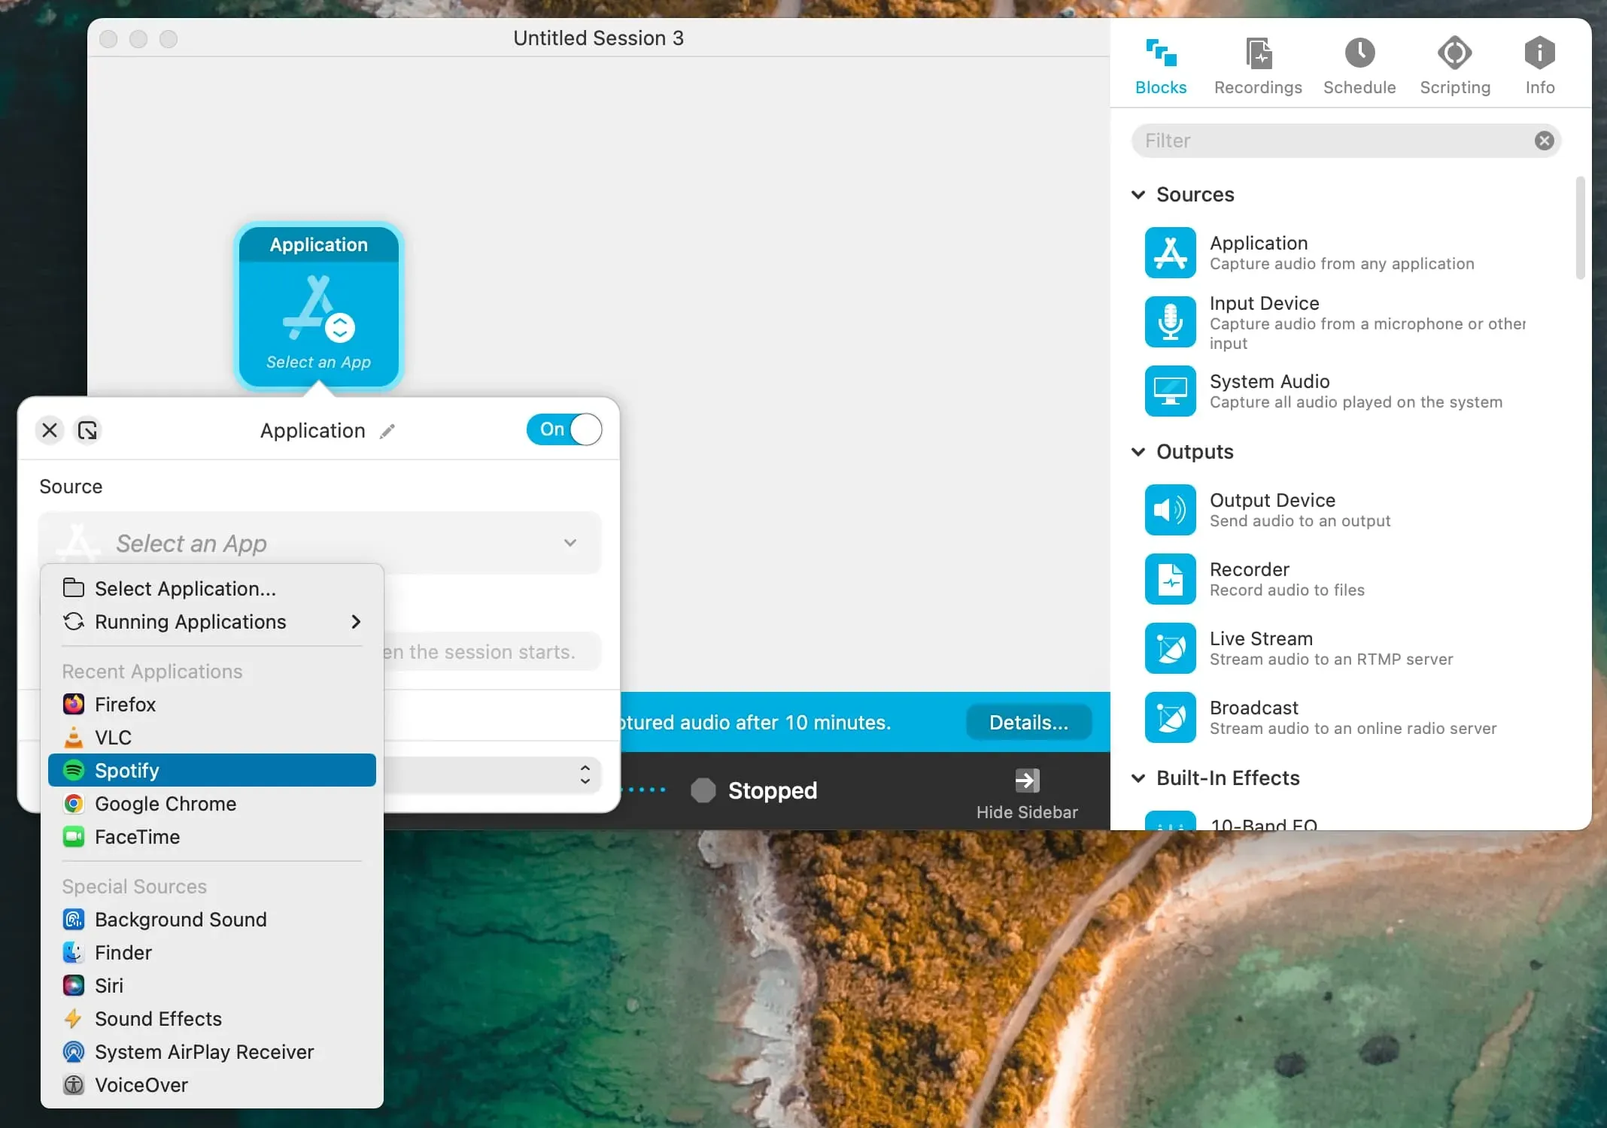This screenshot has width=1607, height=1128.
Task: Select the Live Stream block icon
Action: pyautogui.click(x=1170, y=648)
